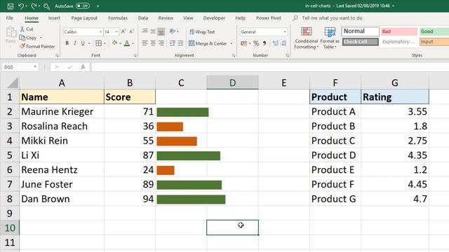Open the Developer tab
The height and width of the screenshot is (252, 449).
[214, 18]
